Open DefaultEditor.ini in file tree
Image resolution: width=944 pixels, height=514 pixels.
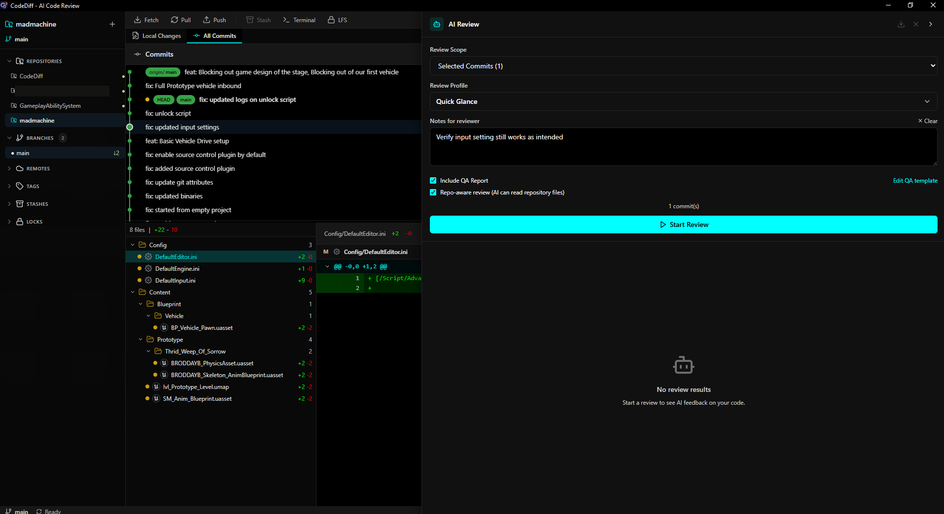[x=221, y=257]
